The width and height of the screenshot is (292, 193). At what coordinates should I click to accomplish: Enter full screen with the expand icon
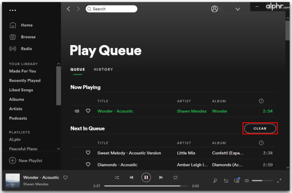pyautogui.click(x=279, y=181)
